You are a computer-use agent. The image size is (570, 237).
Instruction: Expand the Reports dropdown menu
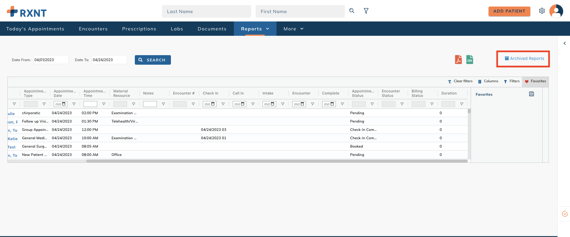tap(255, 29)
